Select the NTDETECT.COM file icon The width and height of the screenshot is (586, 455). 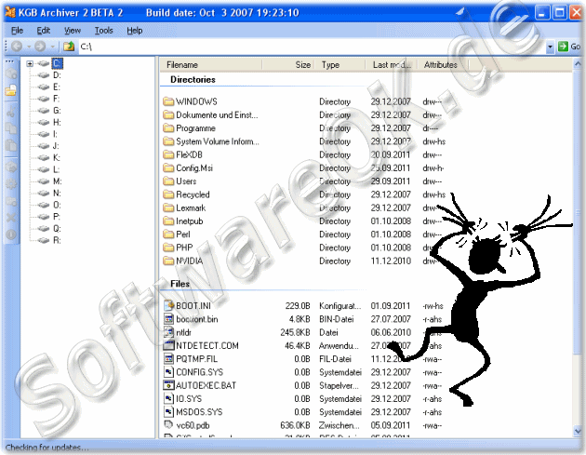click(x=169, y=345)
